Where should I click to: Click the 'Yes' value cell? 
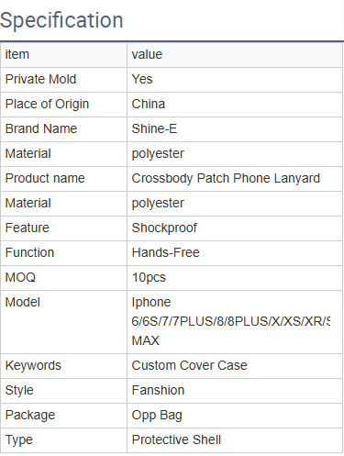tap(235, 80)
